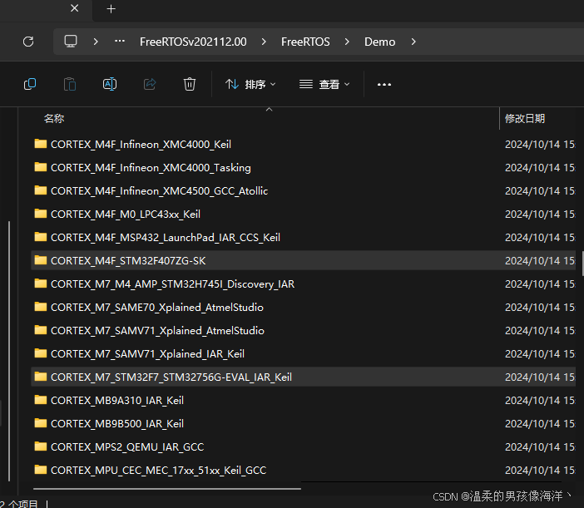Sort by 名称 column header
The image size is (584, 508).
pos(54,119)
